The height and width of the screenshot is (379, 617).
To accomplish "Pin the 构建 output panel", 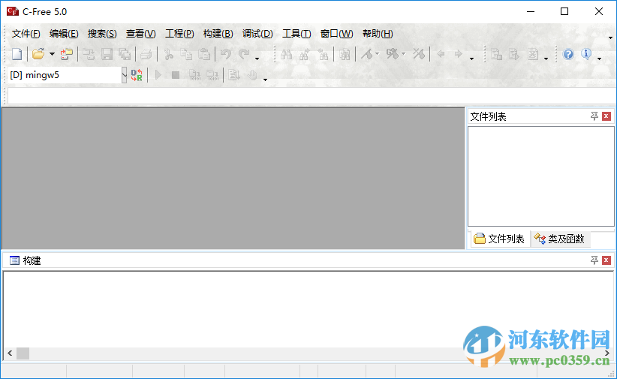I will 594,260.
